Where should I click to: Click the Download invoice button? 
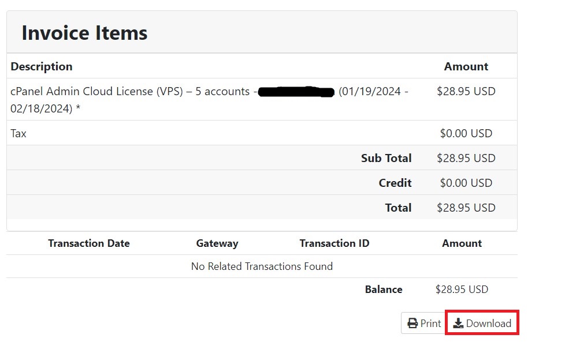click(482, 323)
